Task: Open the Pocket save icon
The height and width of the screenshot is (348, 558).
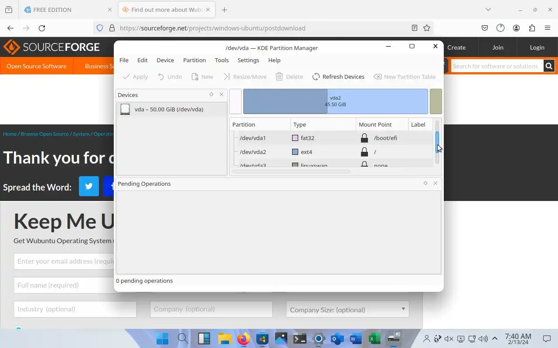Action: (x=485, y=28)
